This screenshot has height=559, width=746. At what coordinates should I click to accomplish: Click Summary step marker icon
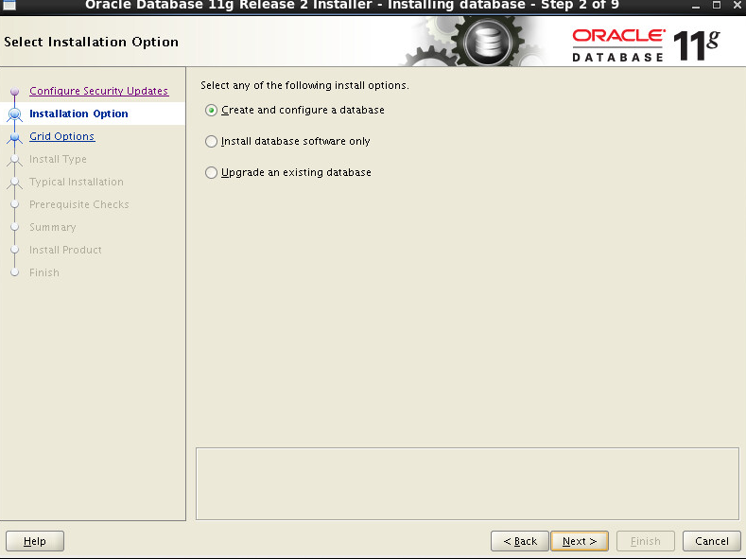click(x=15, y=227)
